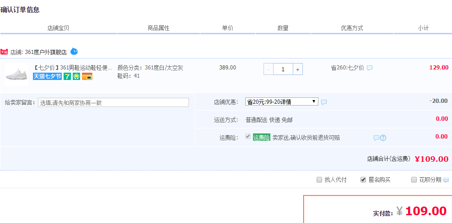Check the 找人代付 option
This screenshot has width=452, height=223.
(319, 180)
